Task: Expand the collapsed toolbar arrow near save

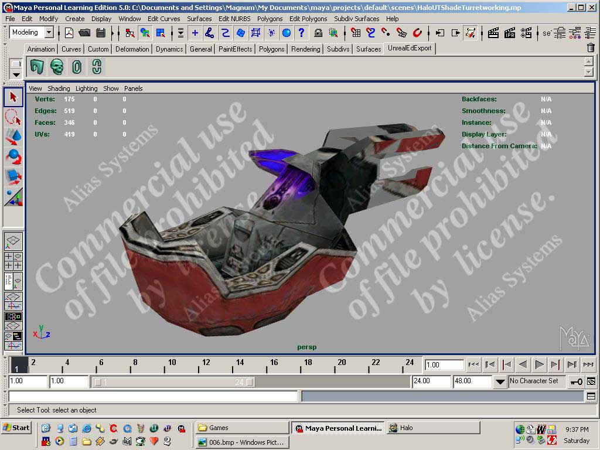Action: pos(113,33)
